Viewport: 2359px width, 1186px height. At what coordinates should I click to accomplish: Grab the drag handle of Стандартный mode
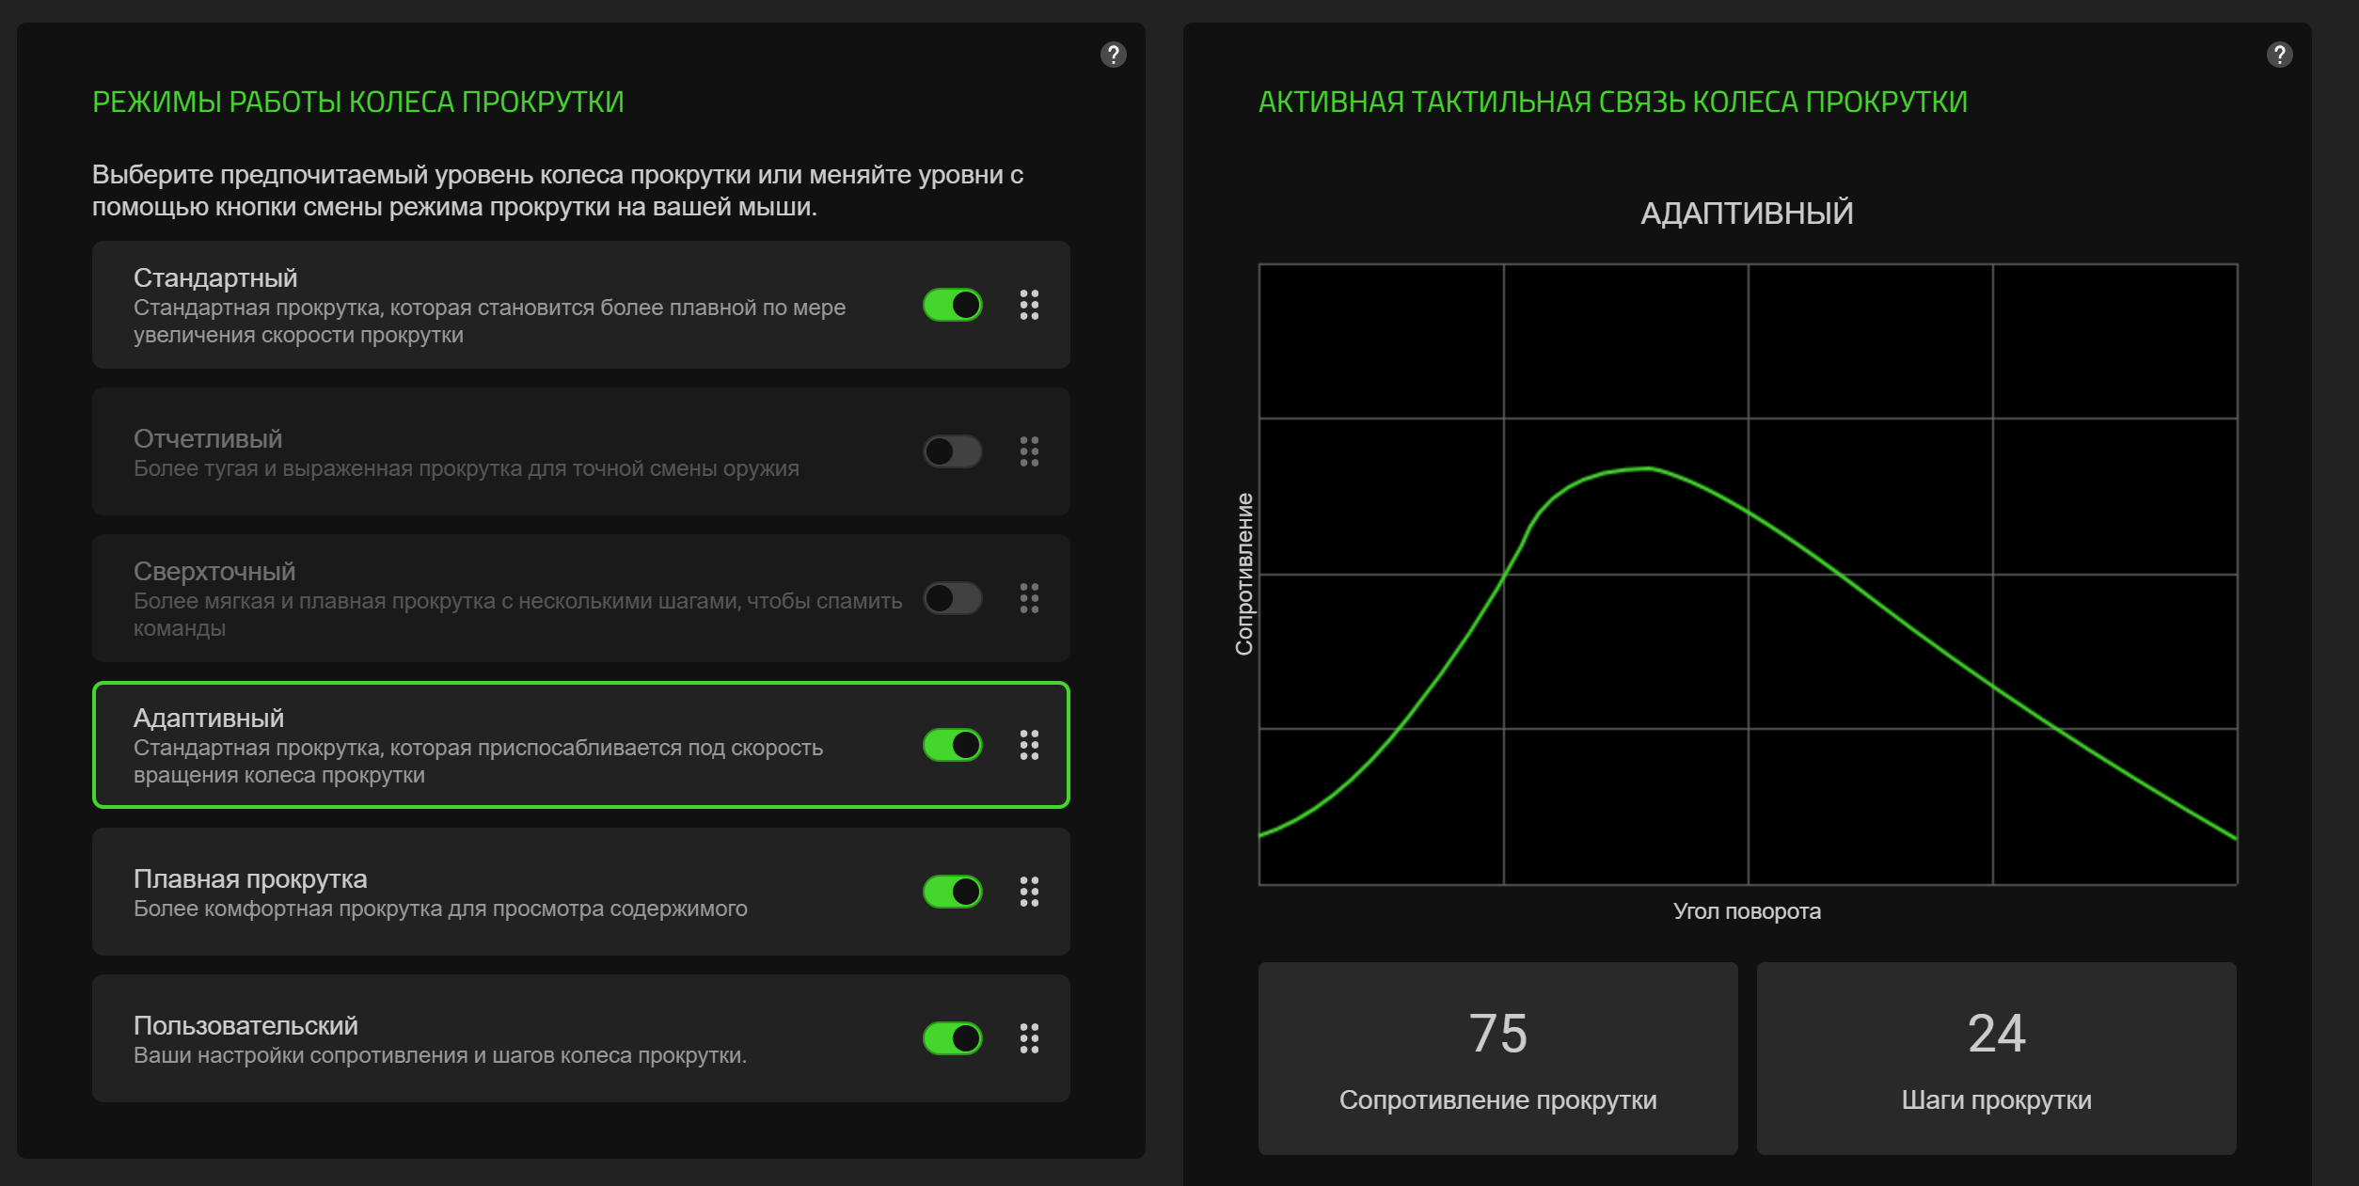coord(1029,305)
